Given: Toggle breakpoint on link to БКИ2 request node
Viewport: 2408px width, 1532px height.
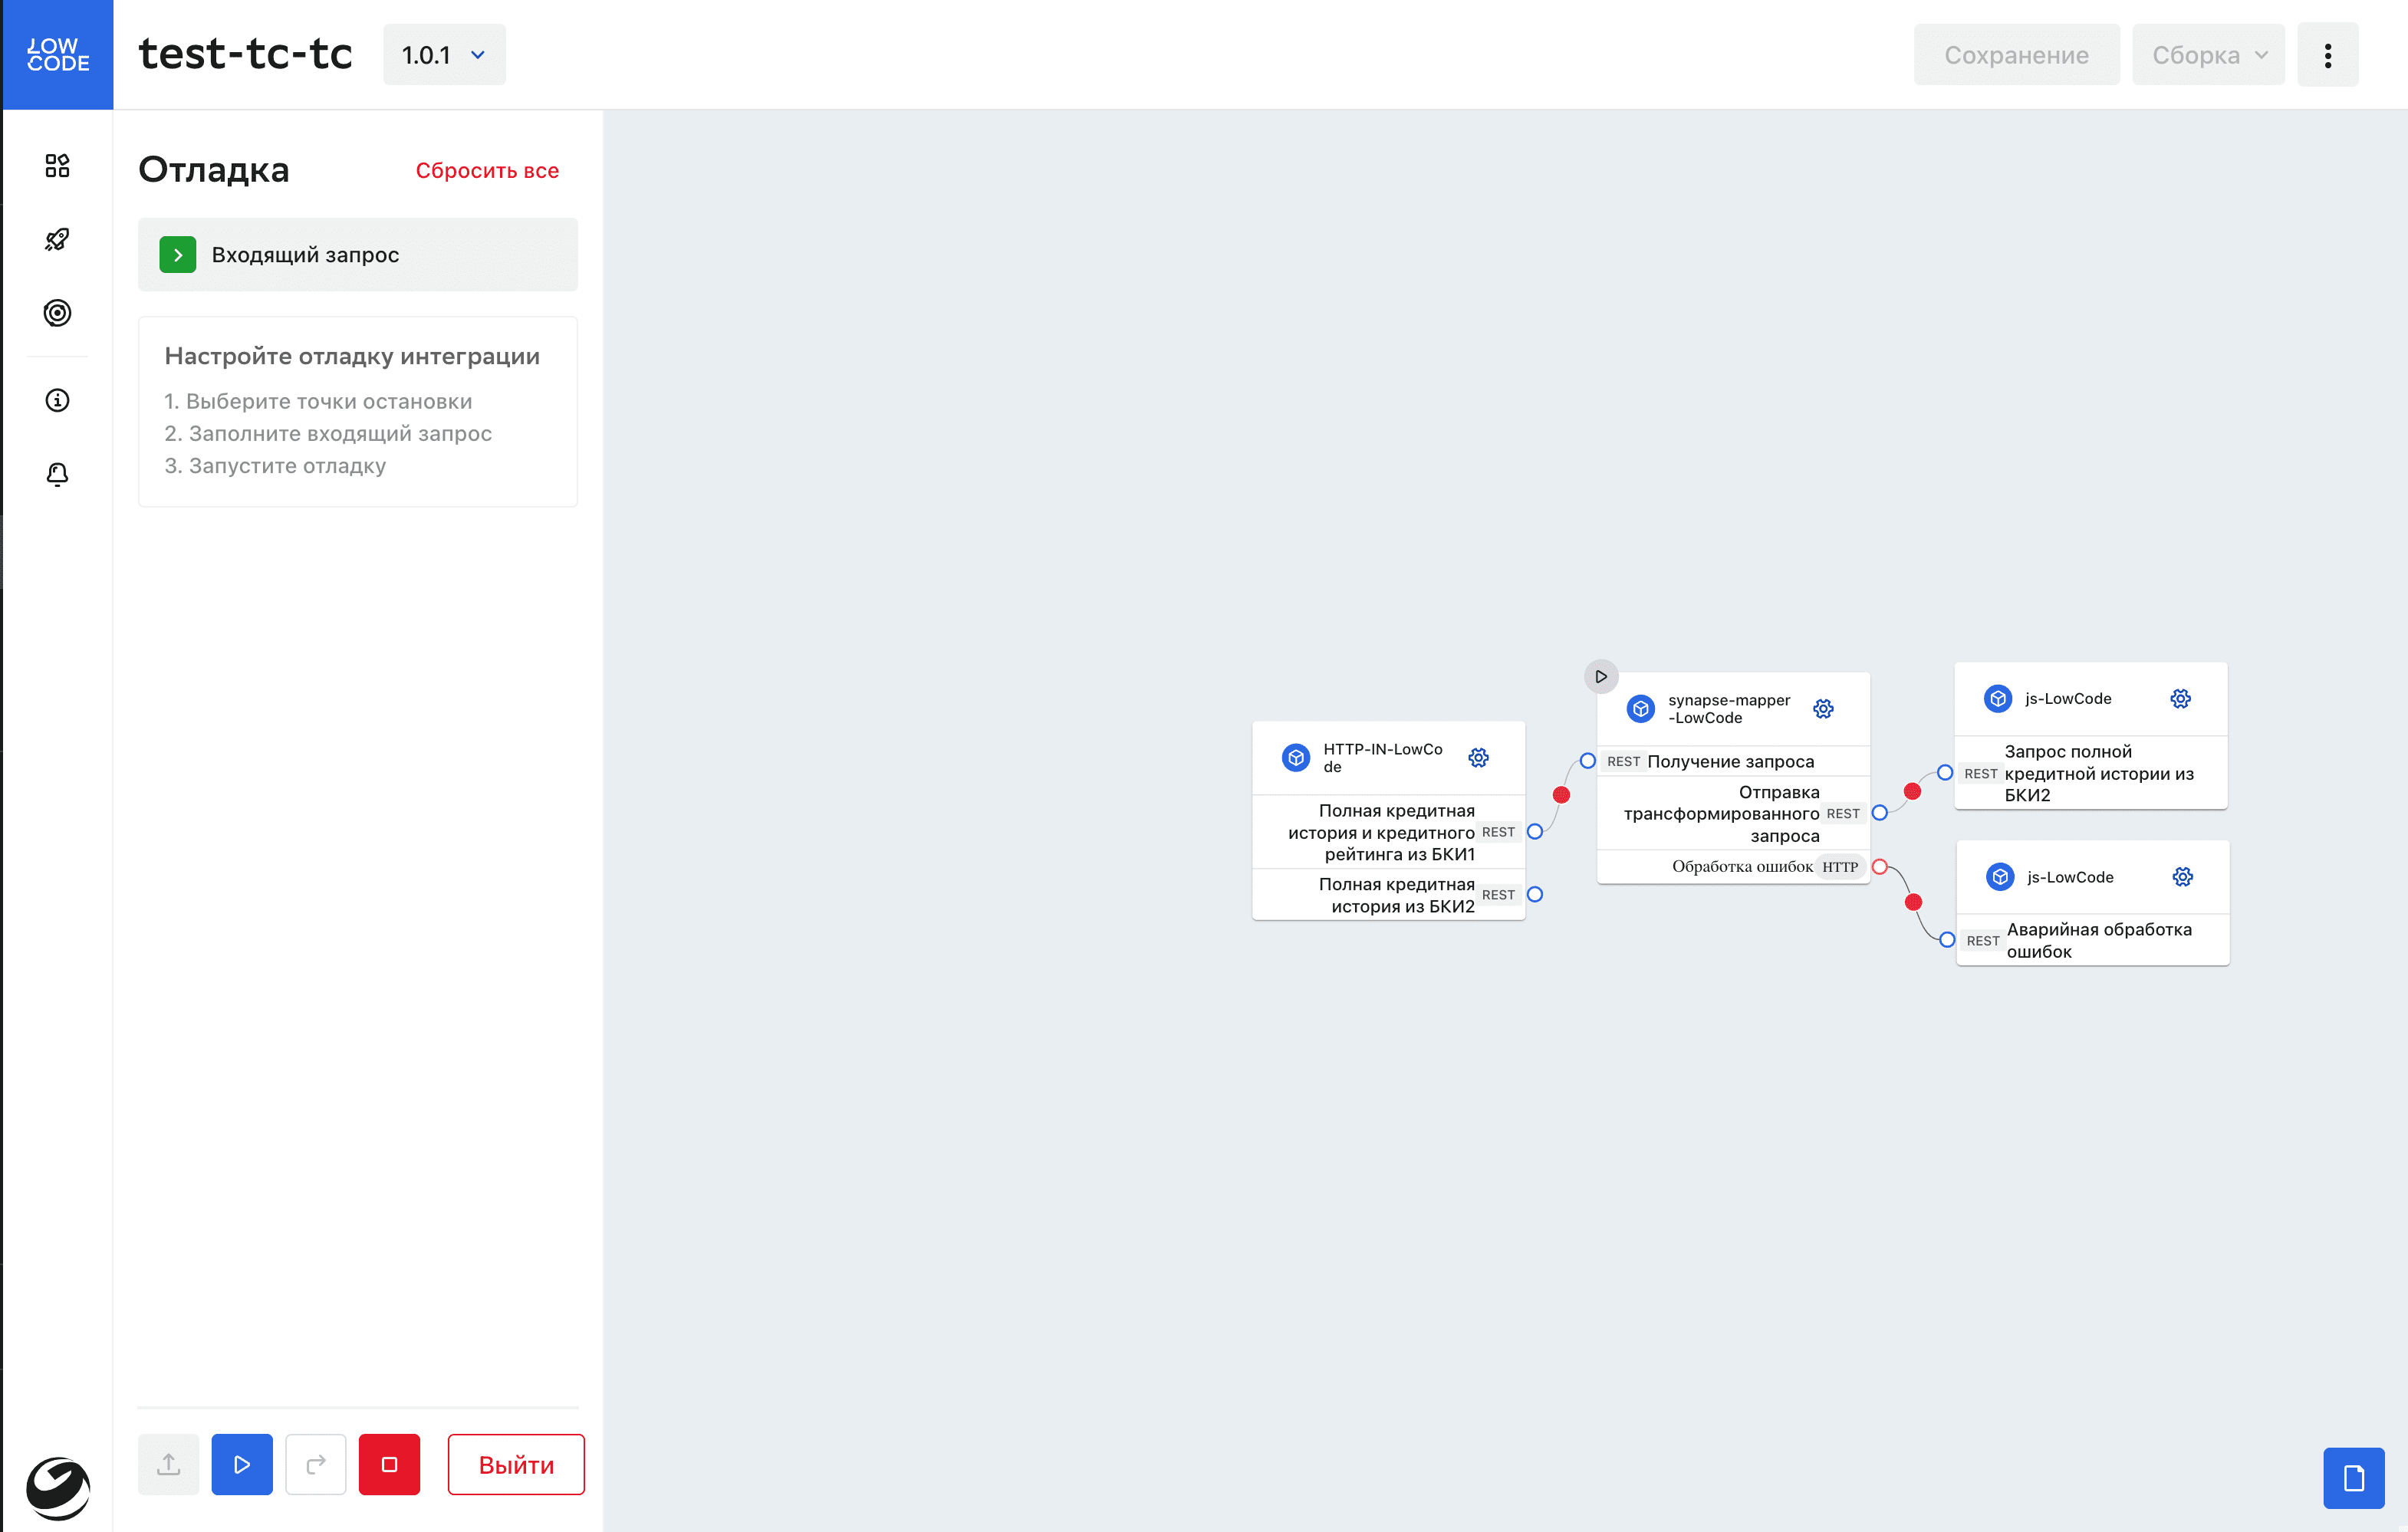Looking at the screenshot, I should click(1912, 791).
